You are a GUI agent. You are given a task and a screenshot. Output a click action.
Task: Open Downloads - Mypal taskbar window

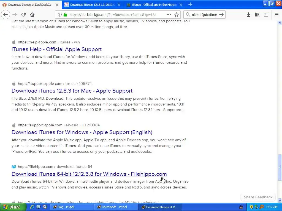pos(116,207)
